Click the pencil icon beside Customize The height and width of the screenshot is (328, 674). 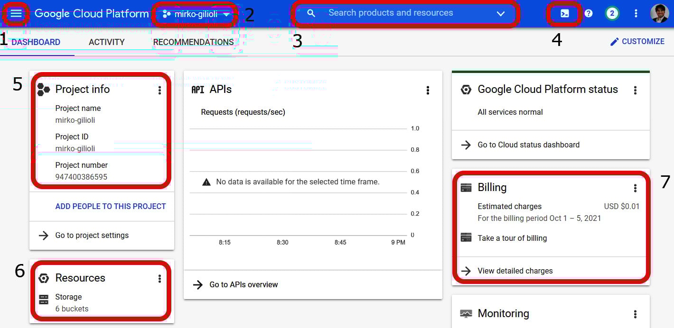(x=614, y=42)
